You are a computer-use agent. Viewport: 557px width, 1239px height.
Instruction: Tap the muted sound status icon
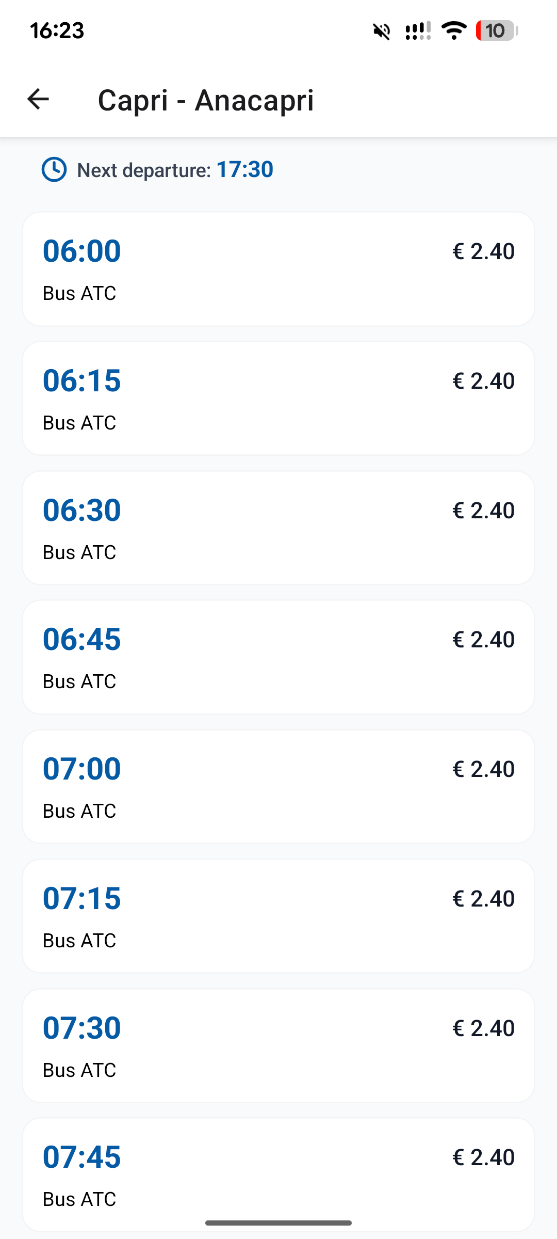(382, 31)
